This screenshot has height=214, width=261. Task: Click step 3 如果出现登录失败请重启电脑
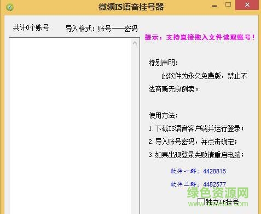coord(196,155)
